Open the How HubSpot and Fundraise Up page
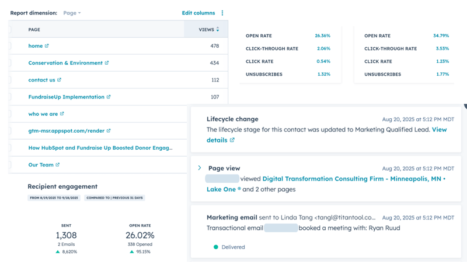Image resolution: width=467 pixels, height=262 pixels. click(x=100, y=148)
